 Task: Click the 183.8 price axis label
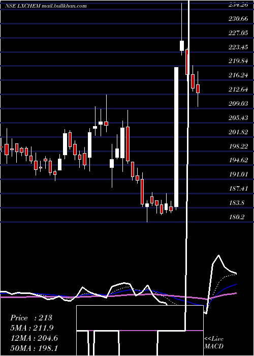click(236, 202)
